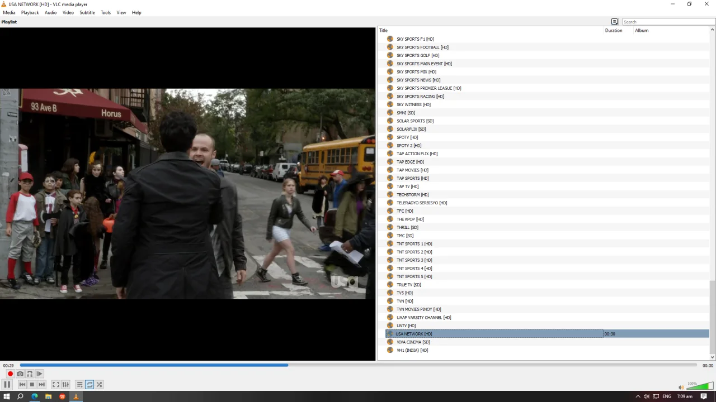Image resolution: width=716 pixels, height=402 pixels.
Task: Select SKY SPORTS MAIN EVENT [HD]
Action: pos(424,64)
